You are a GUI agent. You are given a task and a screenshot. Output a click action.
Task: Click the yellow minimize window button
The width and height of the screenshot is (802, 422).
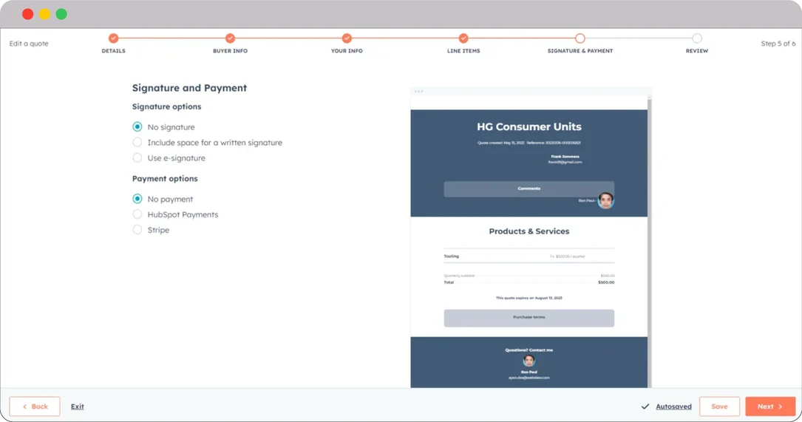(x=44, y=14)
